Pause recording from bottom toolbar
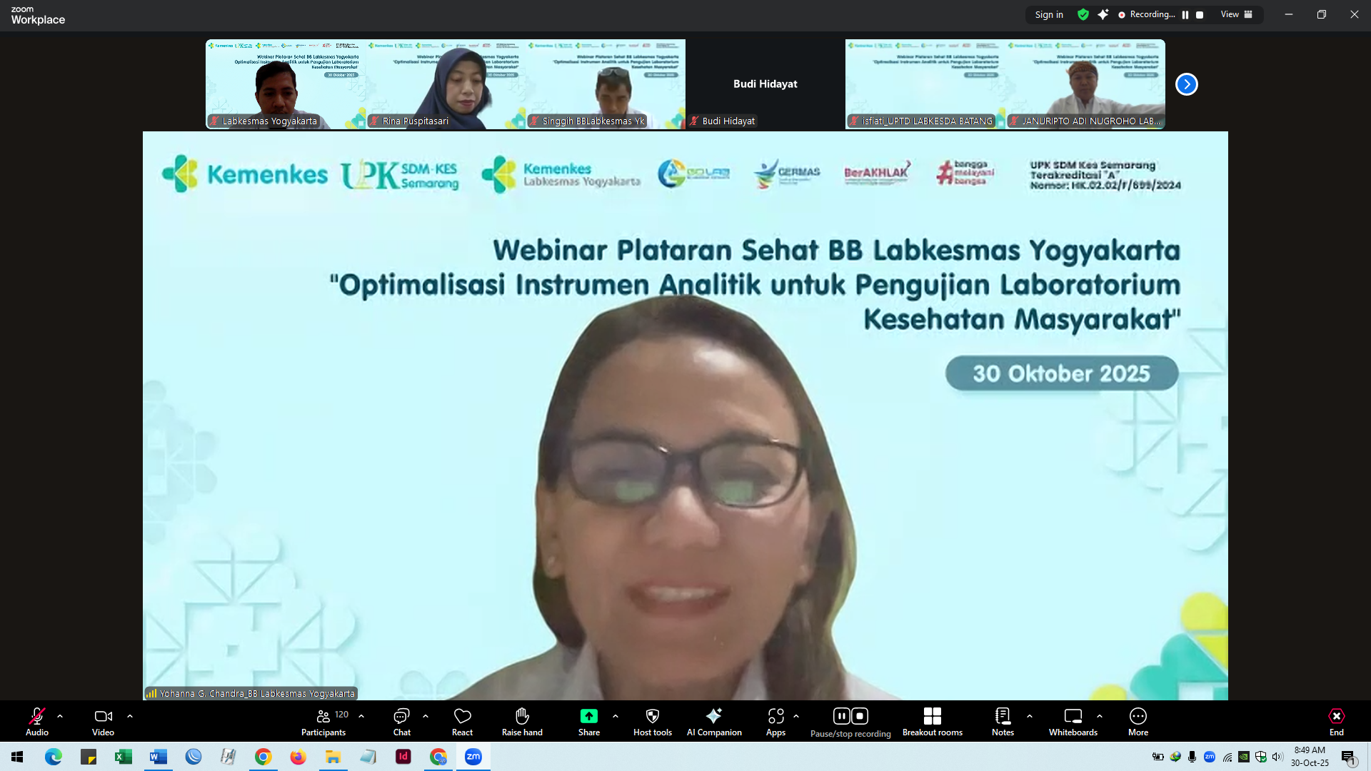Viewport: 1371px width, 771px height. [842, 715]
